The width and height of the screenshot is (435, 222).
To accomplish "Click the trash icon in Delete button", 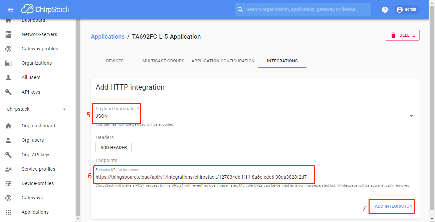I will [x=393, y=35].
